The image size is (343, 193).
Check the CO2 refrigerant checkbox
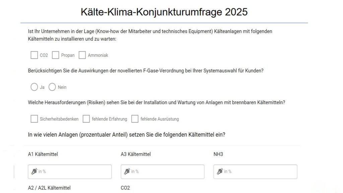pos(34,55)
